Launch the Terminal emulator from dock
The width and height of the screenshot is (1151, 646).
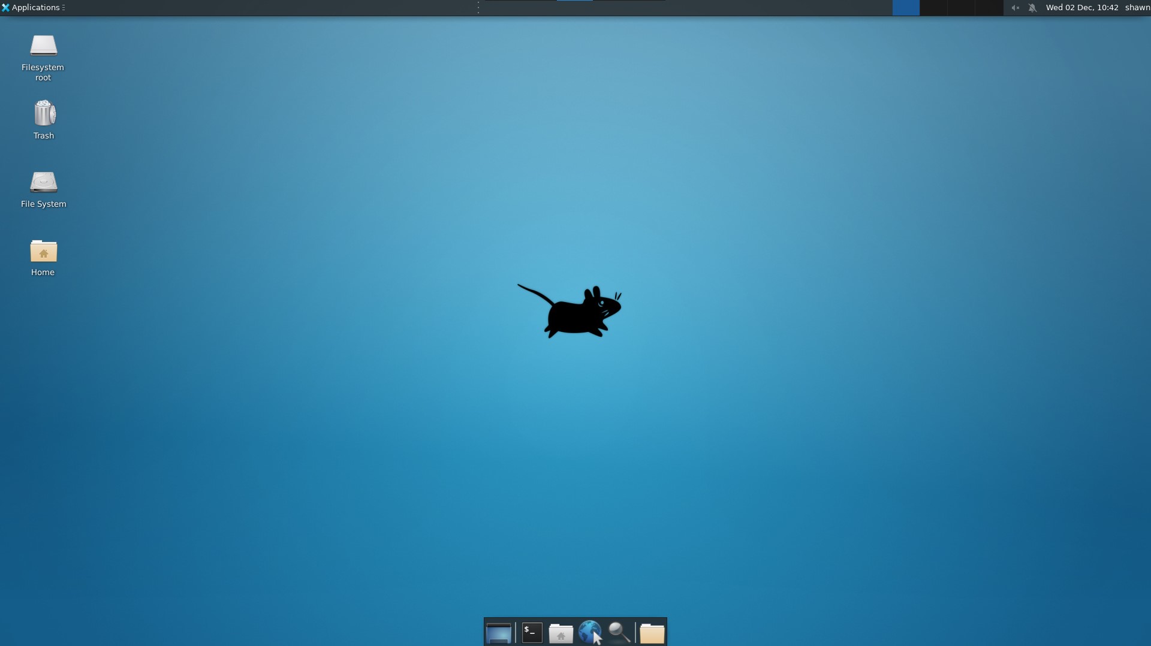pyautogui.click(x=532, y=633)
